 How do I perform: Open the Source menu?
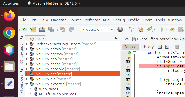tap(76, 20)
